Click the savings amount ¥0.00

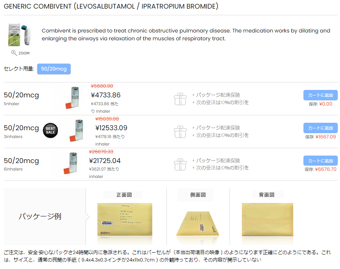(x=326, y=104)
